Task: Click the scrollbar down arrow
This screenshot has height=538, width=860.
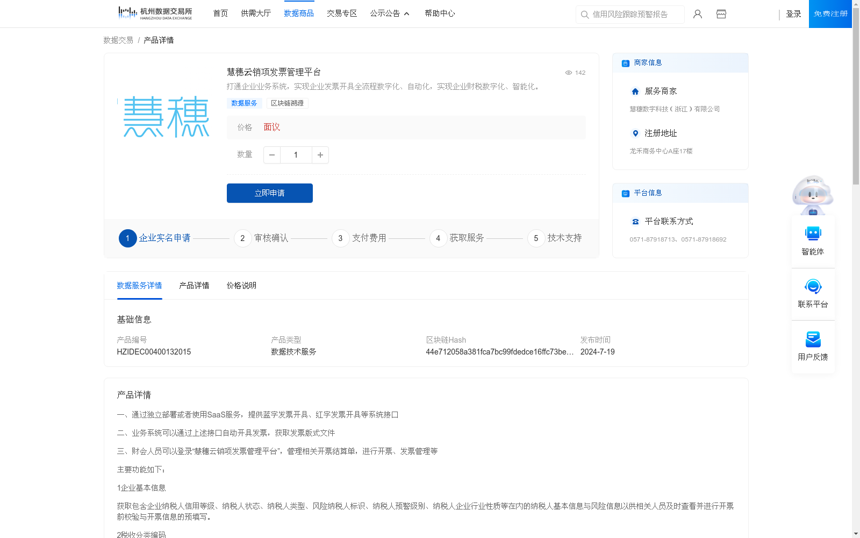Action: (x=856, y=534)
